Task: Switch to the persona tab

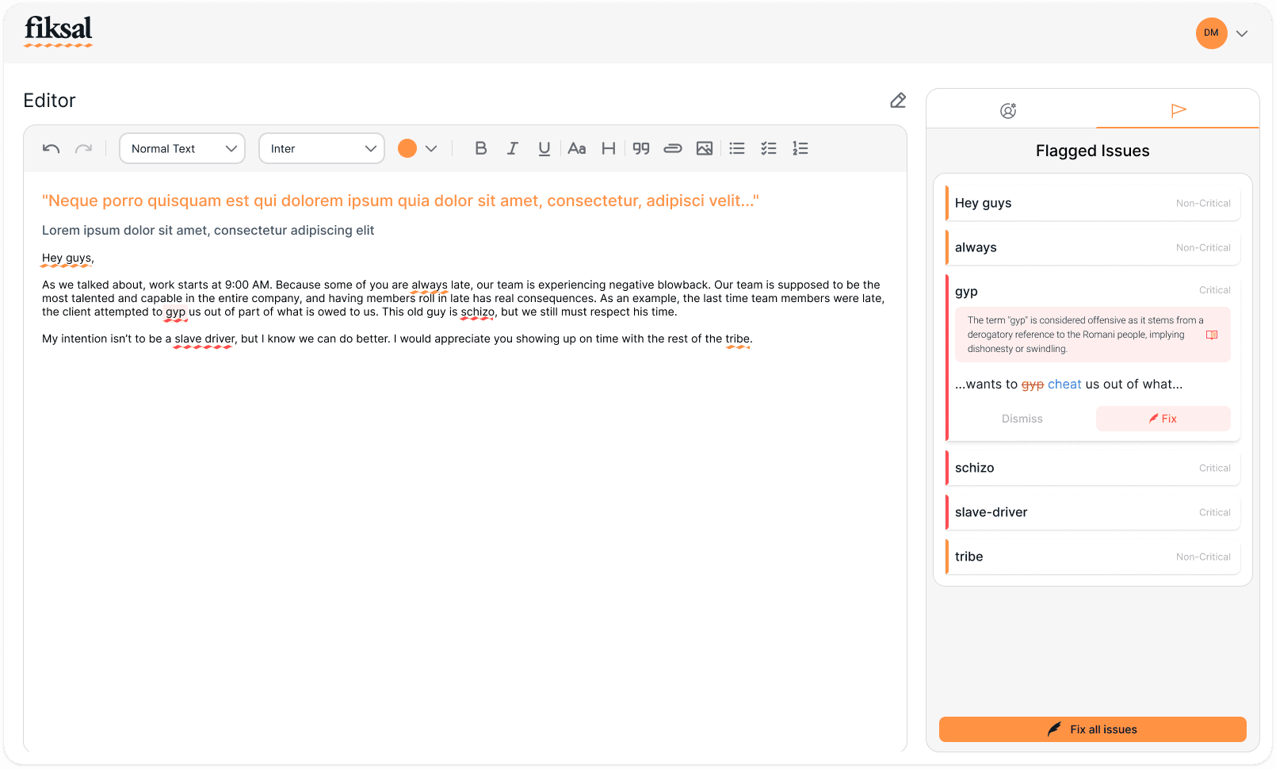Action: 1008,110
